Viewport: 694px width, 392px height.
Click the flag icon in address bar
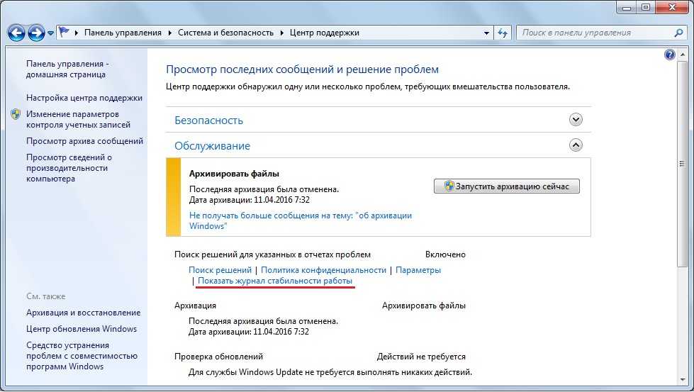point(65,33)
